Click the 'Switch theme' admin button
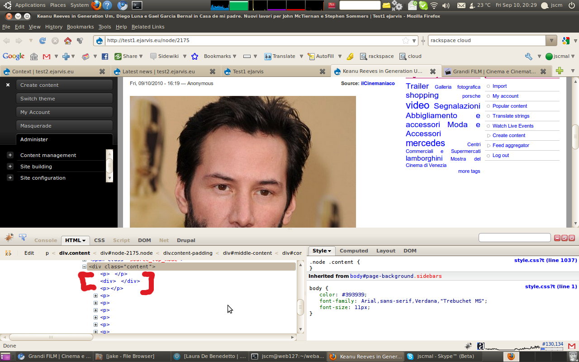This screenshot has width=579, height=362. [x=64, y=99]
